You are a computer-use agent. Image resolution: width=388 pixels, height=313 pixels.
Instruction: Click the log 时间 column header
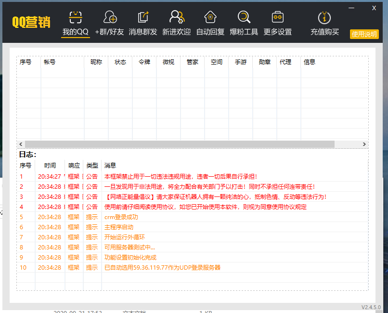point(50,165)
